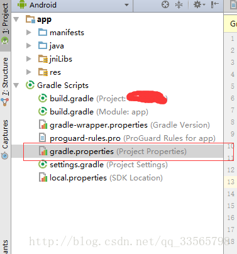The height and width of the screenshot is (254, 237).
Task: Open proguard-rules.pro file
Action: (x=133, y=138)
